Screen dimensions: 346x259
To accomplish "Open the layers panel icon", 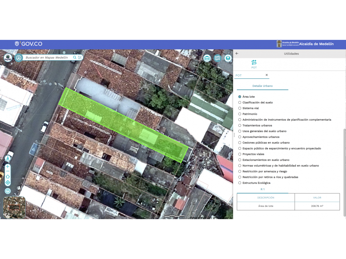I will (x=228, y=58).
